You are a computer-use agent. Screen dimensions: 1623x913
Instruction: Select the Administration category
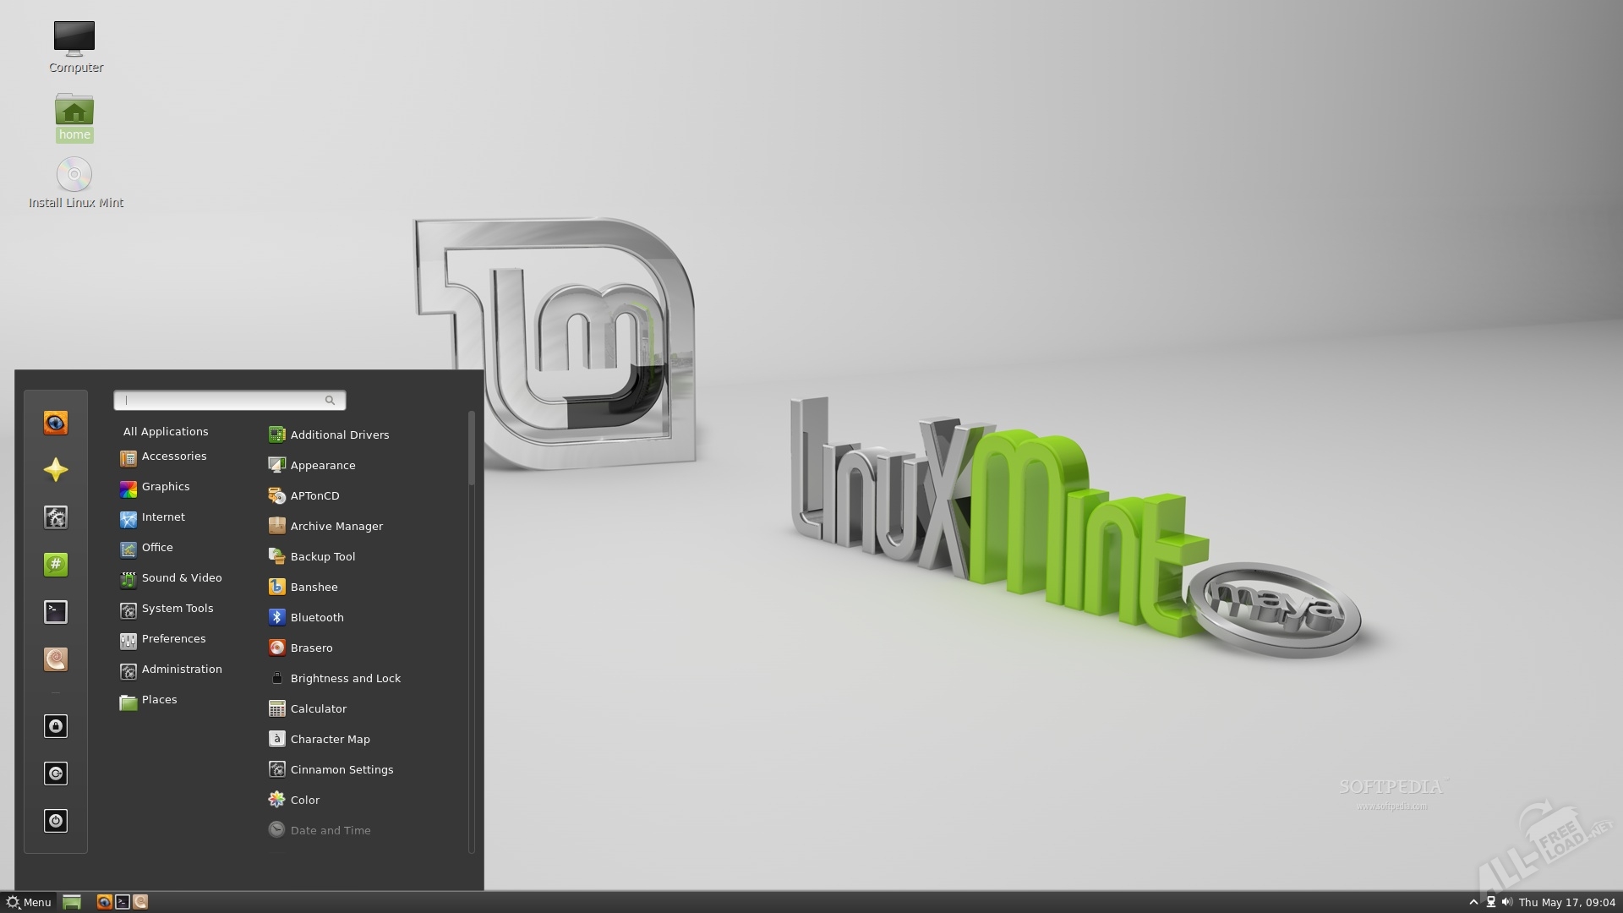(181, 670)
